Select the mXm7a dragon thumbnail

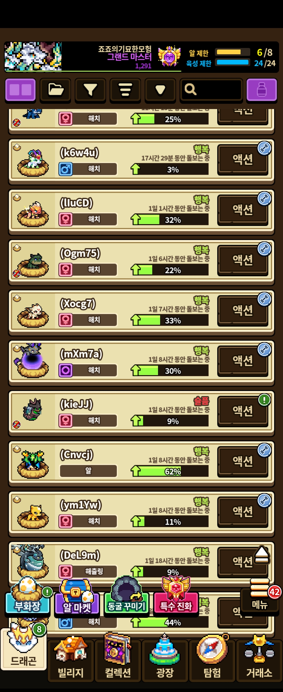pyautogui.click(x=32, y=360)
